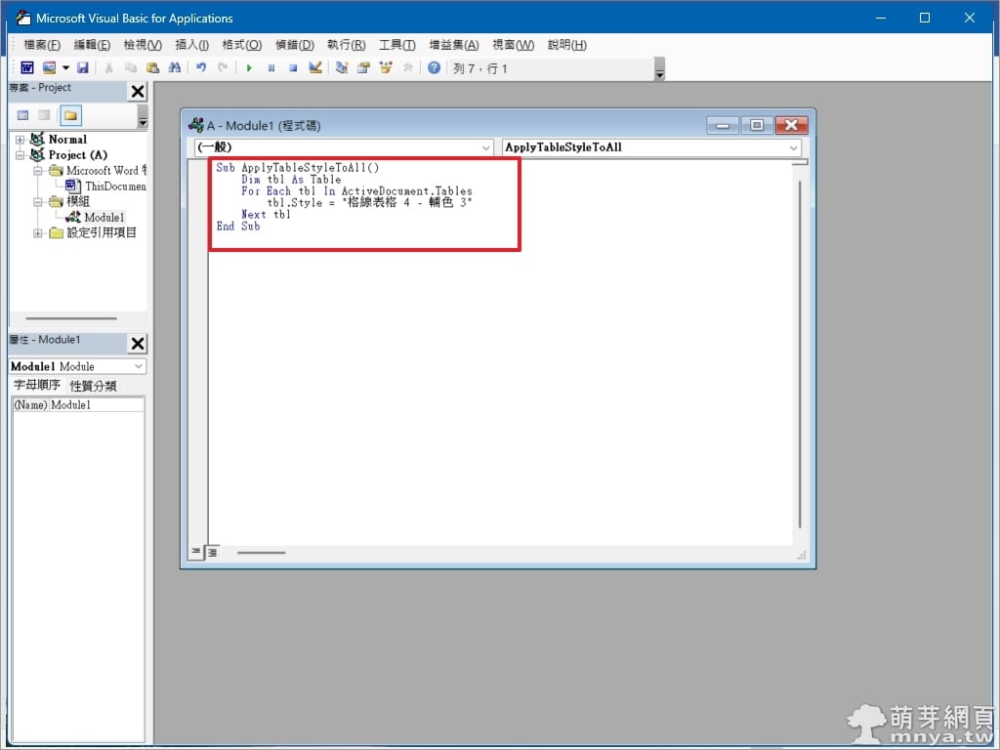
Task: Toggle Folders view in Project panel
Action: 70,115
